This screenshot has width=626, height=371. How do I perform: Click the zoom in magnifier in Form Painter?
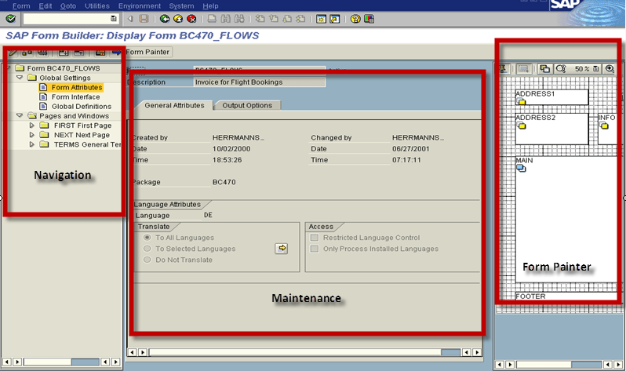point(610,69)
